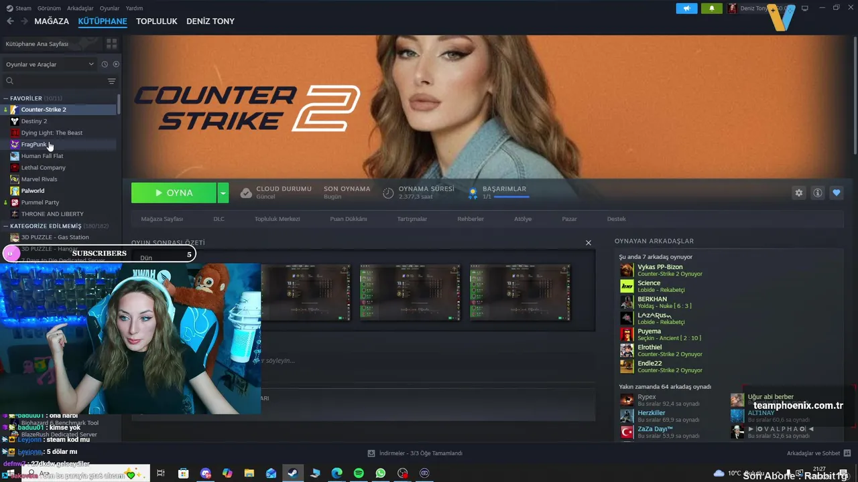Open the Görünüm menu
This screenshot has height=482, width=858.
pyautogui.click(x=49, y=8)
